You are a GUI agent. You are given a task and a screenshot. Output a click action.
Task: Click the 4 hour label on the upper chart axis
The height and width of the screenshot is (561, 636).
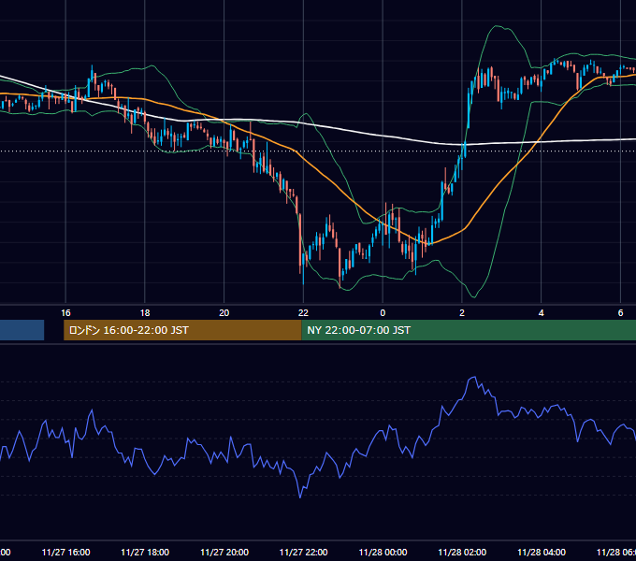[542, 313]
